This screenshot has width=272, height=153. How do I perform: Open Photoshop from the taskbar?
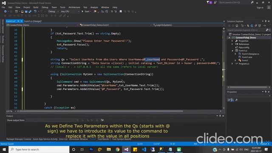click(x=91, y=149)
